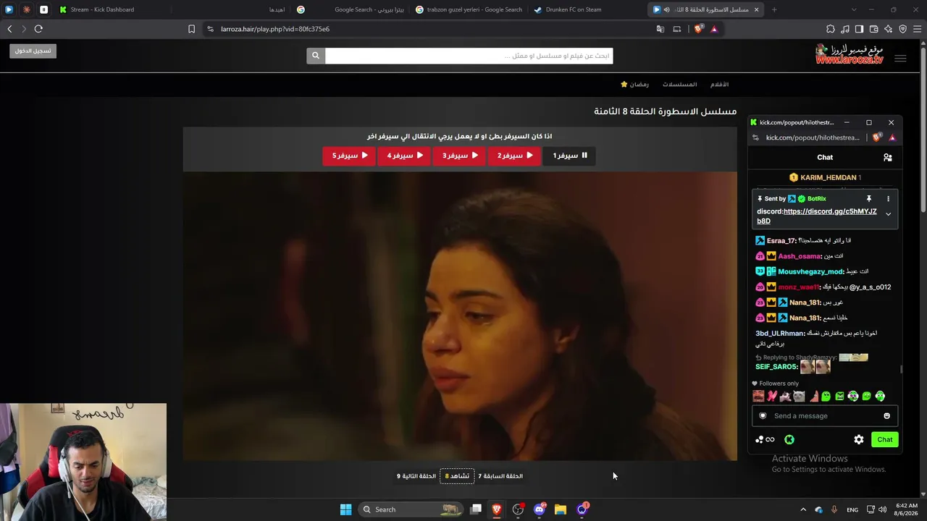Open the رمضان menu item
Screen dimensions: 927x521
(634, 85)
